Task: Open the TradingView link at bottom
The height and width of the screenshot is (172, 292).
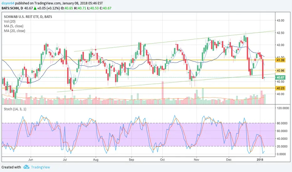Action: [x=40, y=167]
